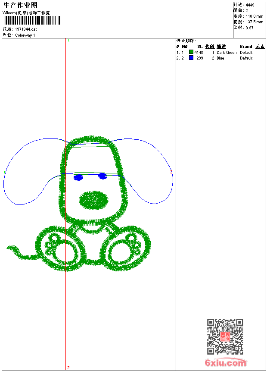Click the QR code image
The height and width of the screenshot is (371, 267).
click(x=225, y=336)
